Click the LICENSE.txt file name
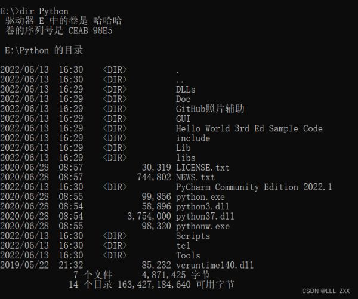 (x=202, y=168)
